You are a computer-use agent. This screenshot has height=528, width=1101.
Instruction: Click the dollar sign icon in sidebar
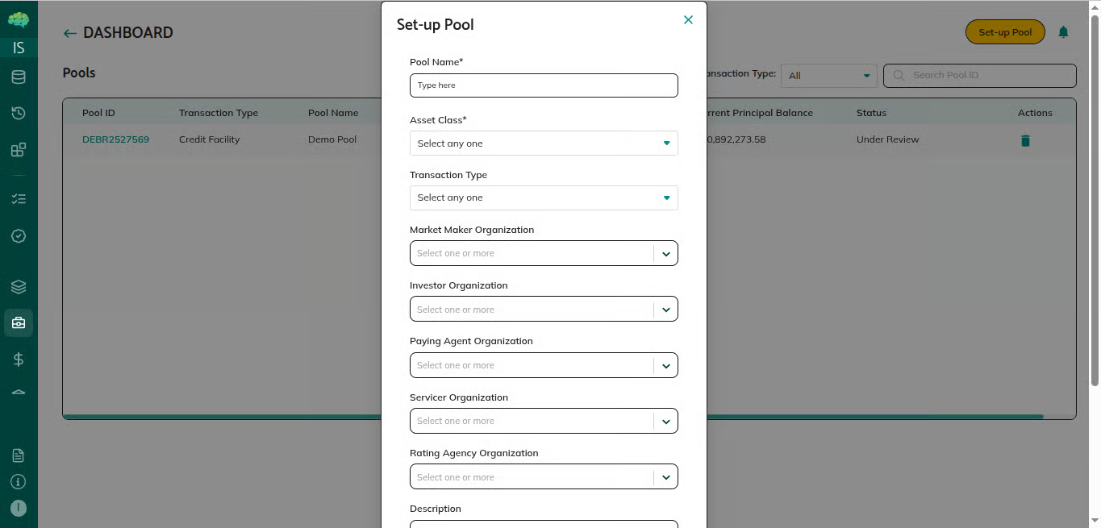pos(19,360)
